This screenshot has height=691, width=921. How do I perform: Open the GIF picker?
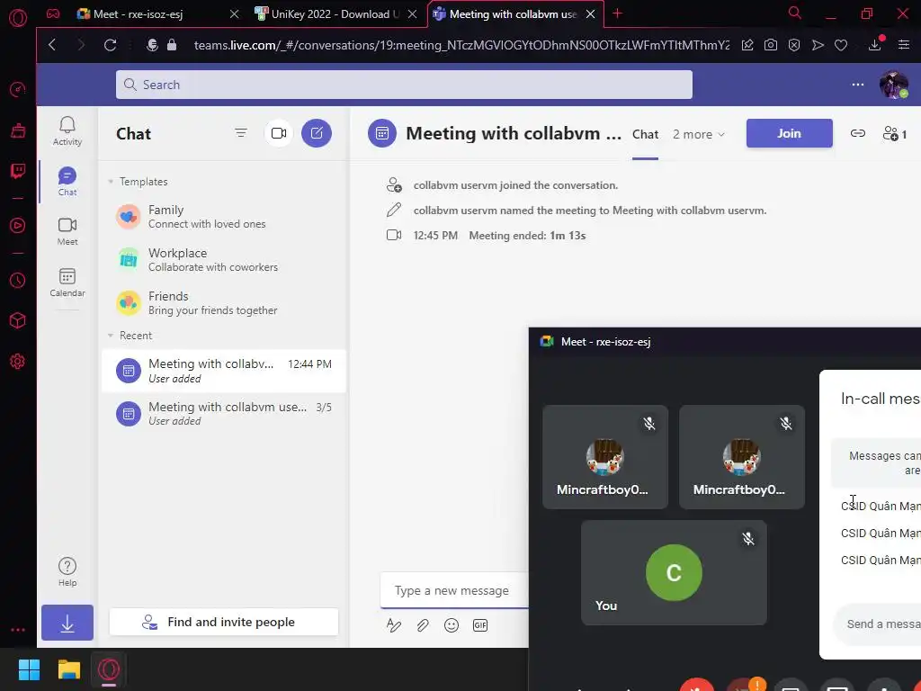click(x=480, y=625)
